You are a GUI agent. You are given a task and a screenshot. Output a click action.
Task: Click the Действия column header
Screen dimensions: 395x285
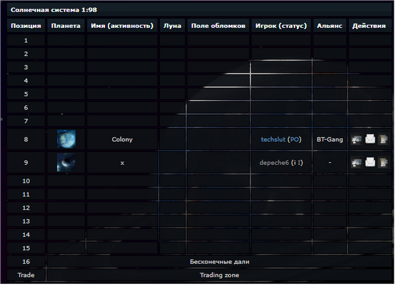click(x=369, y=26)
